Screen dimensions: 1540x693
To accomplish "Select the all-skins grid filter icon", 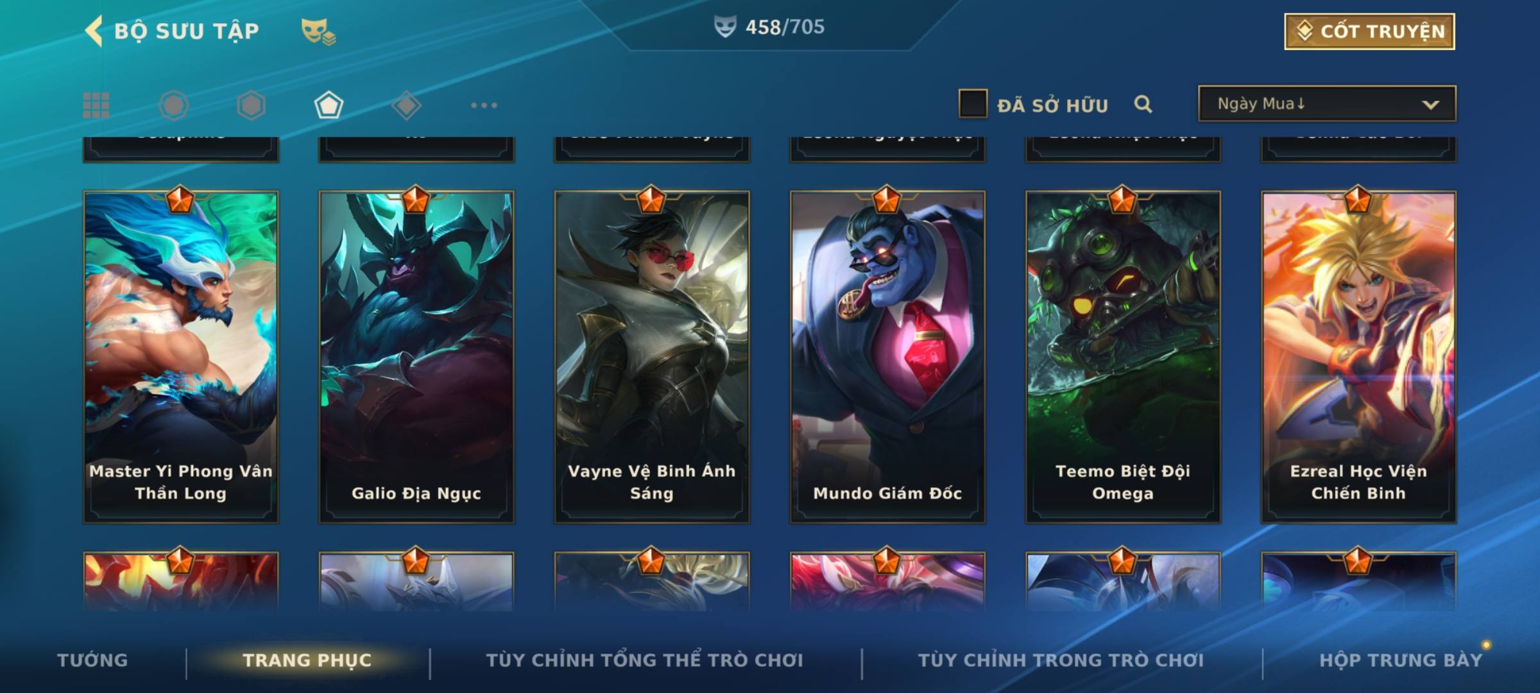I will click(x=96, y=105).
